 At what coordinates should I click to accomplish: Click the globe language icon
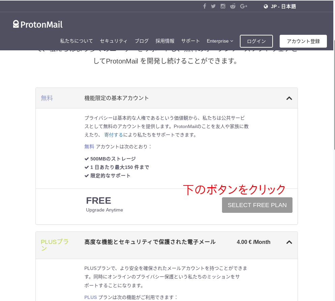click(266, 6)
